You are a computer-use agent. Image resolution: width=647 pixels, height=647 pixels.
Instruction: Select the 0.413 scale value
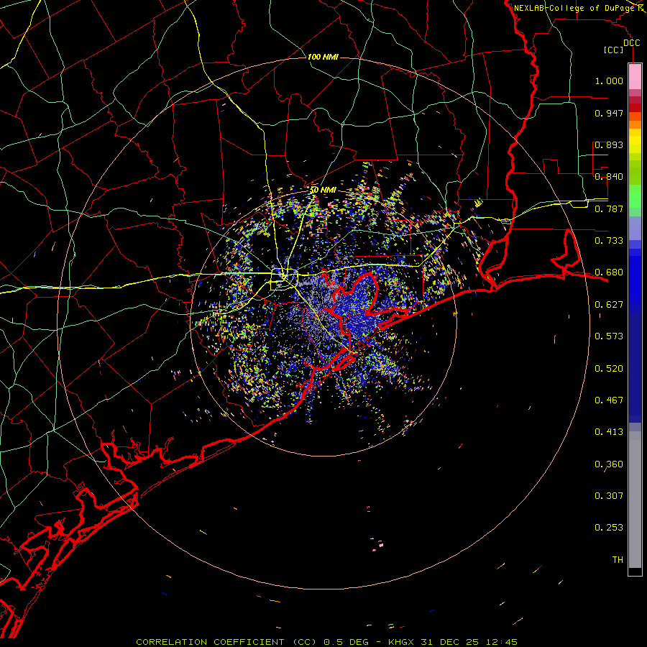(x=609, y=432)
